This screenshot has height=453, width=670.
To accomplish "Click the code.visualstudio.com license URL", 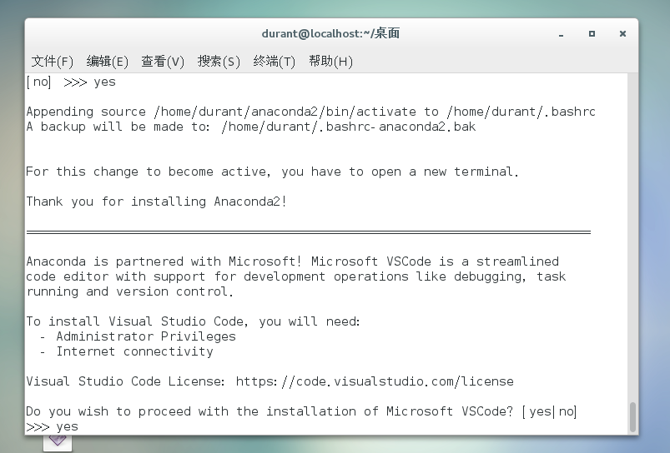I will click(x=375, y=381).
